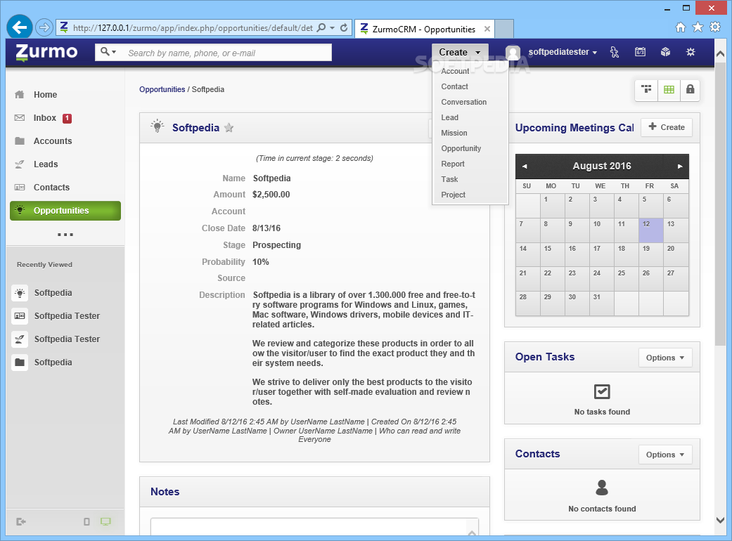Switch to desktop view icon
Viewport: 732px width, 541px height.
click(105, 521)
